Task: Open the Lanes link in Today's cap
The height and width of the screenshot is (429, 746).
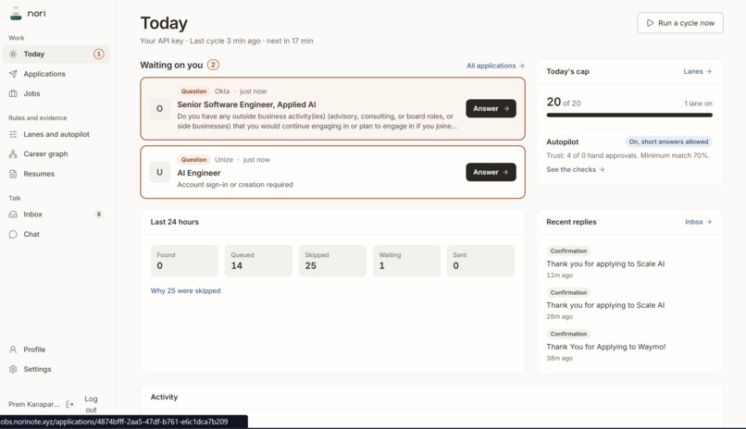Action: [x=698, y=71]
